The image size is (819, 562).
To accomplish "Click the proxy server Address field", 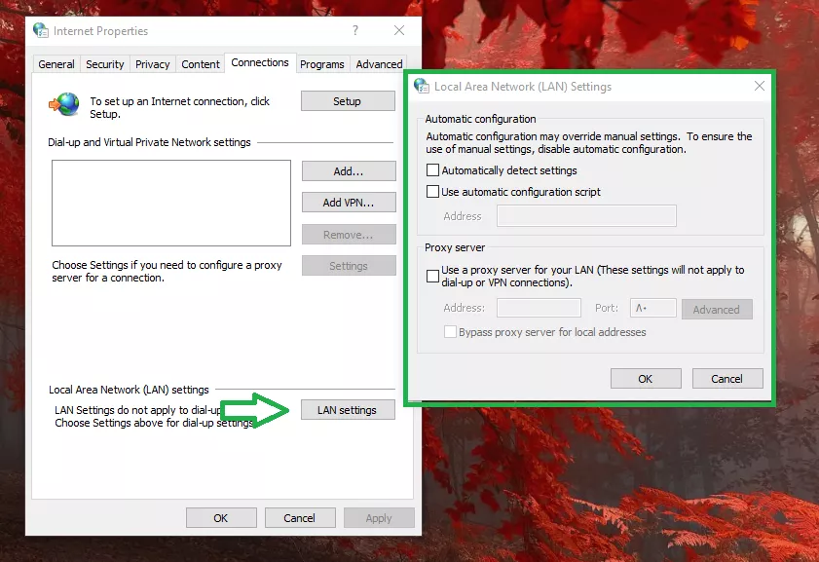I will (x=539, y=308).
